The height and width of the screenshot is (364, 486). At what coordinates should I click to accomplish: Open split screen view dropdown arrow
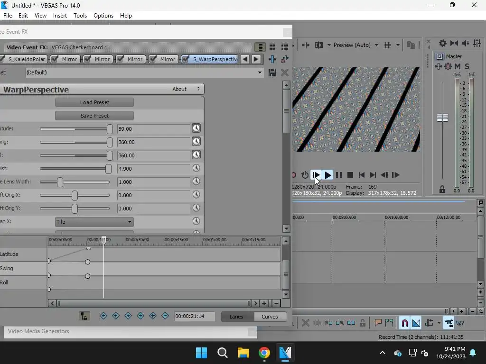pos(329,45)
